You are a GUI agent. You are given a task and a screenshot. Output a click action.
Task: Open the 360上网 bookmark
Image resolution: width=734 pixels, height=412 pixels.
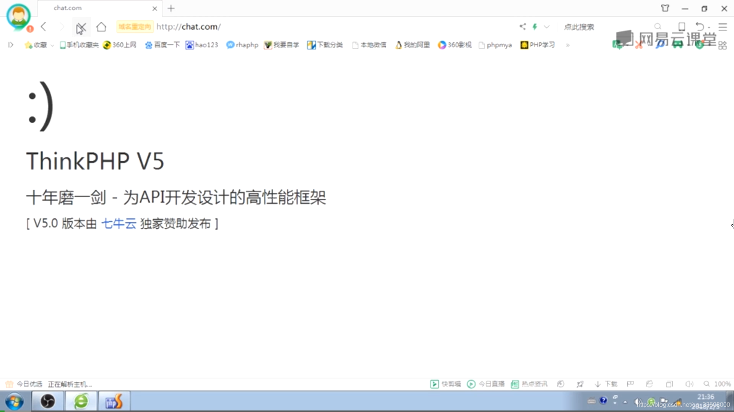[x=120, y=45]
